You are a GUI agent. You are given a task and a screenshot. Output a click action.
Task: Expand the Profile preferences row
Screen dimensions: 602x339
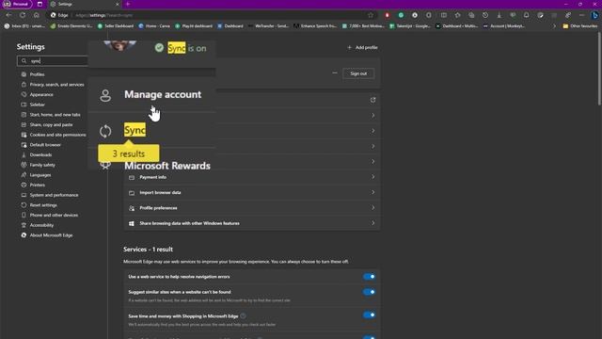(x=252, y=208)
